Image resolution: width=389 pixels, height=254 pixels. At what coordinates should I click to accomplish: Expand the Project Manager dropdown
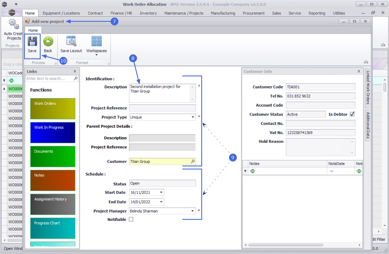193,211
